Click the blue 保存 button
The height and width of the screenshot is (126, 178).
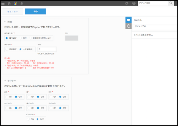pyautogui.click(x=35, y=12)
